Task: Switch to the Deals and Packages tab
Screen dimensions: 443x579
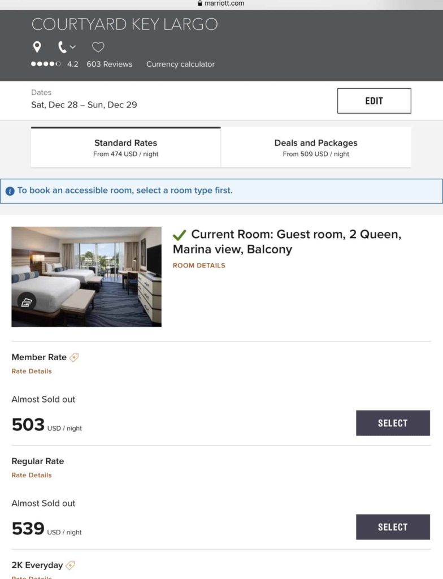Action: click(x=315, y=147)
